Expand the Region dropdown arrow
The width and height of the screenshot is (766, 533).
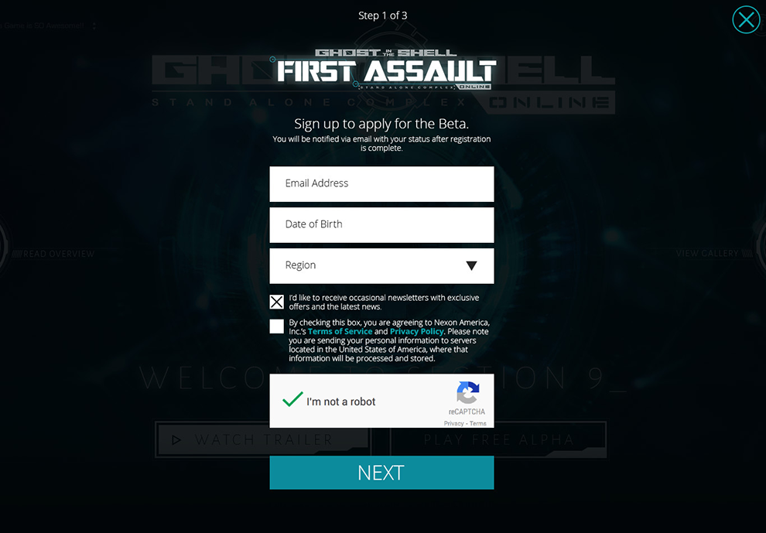(x=471, y=266)
